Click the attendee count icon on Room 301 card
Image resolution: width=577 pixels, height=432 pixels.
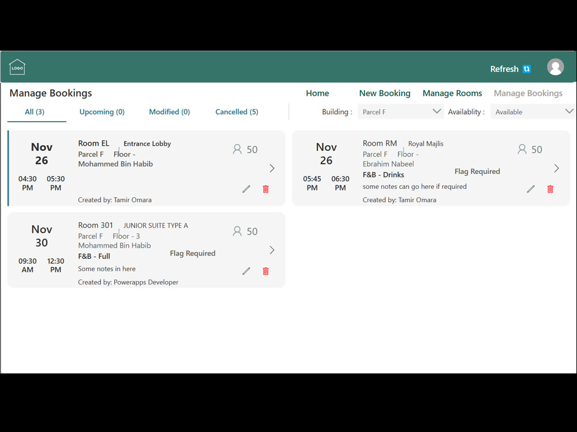(237, 231)
